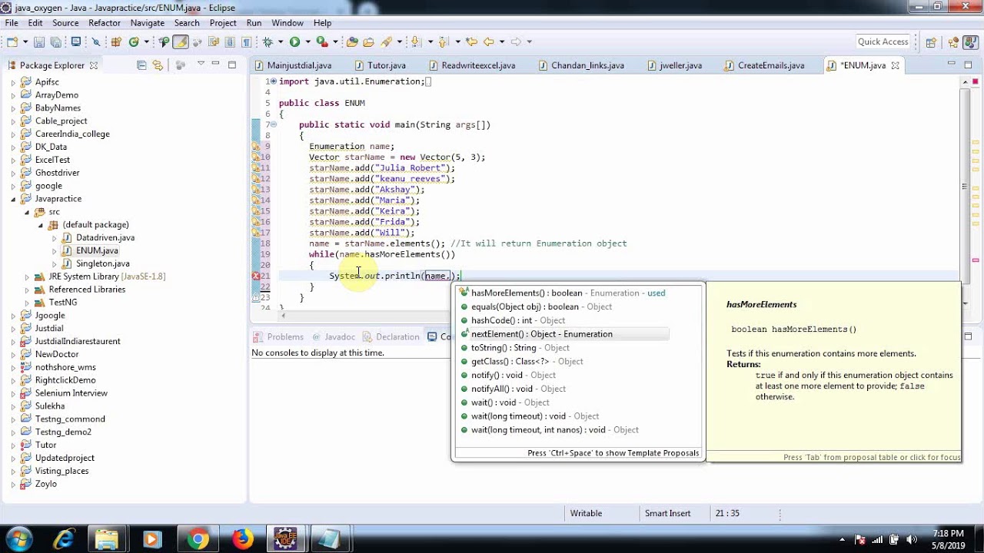Image resolution: width=984 pixels, height=553 pixels.
Task: Click the New Java Class icon
Action: coord(134,41)
